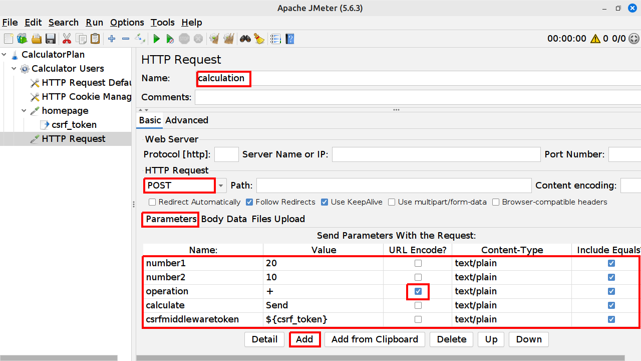
Task: Switch to the Body Data tab
Action: point(224,219)
